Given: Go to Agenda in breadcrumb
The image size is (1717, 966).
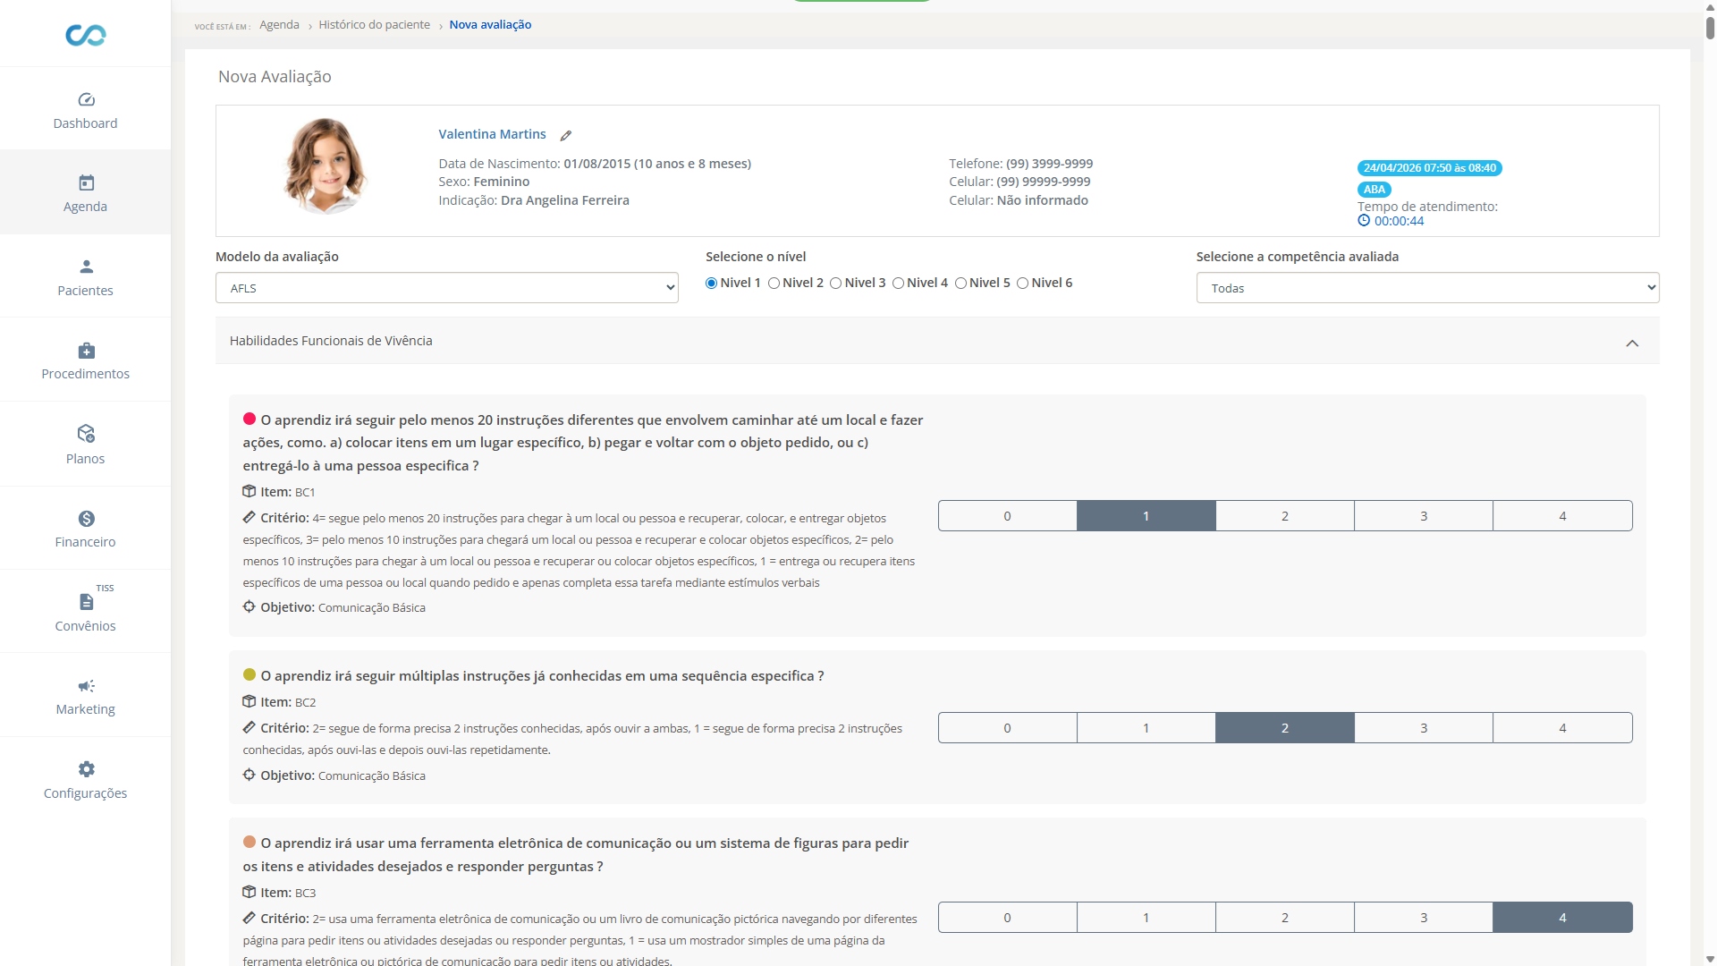Looking at the screenshot, I should (x=279, y=25).
